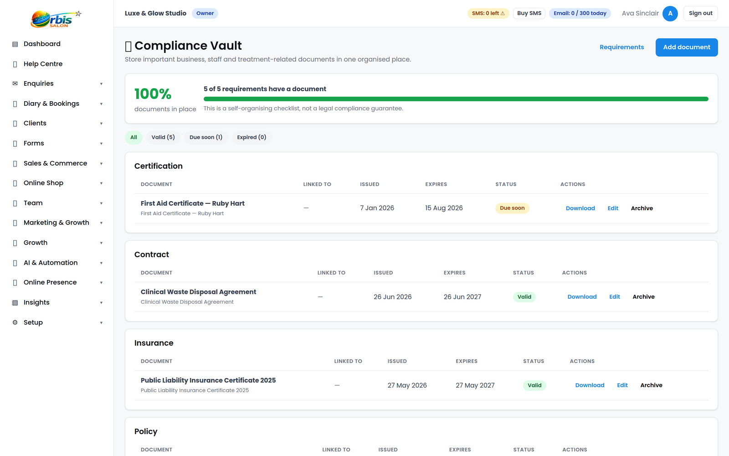Edit the Public Liability Insurance Certificate

(622, 385)
